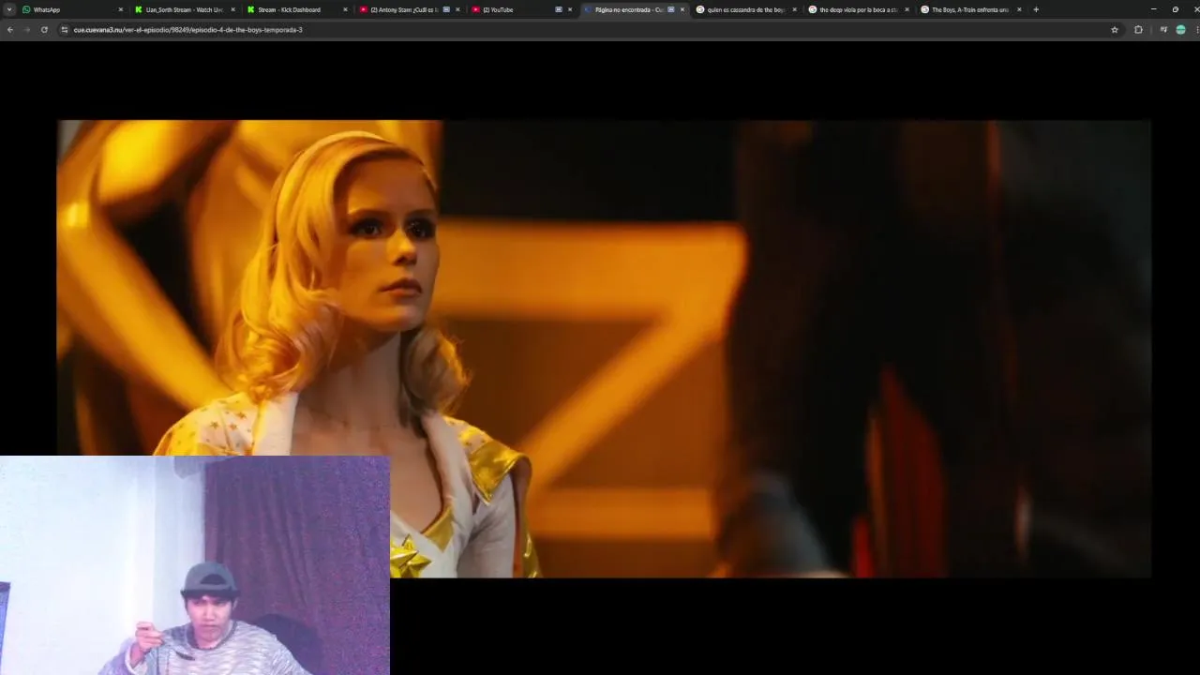
Task: Expand the tab search dropdown arrow
Action: [x=9, y=9]
